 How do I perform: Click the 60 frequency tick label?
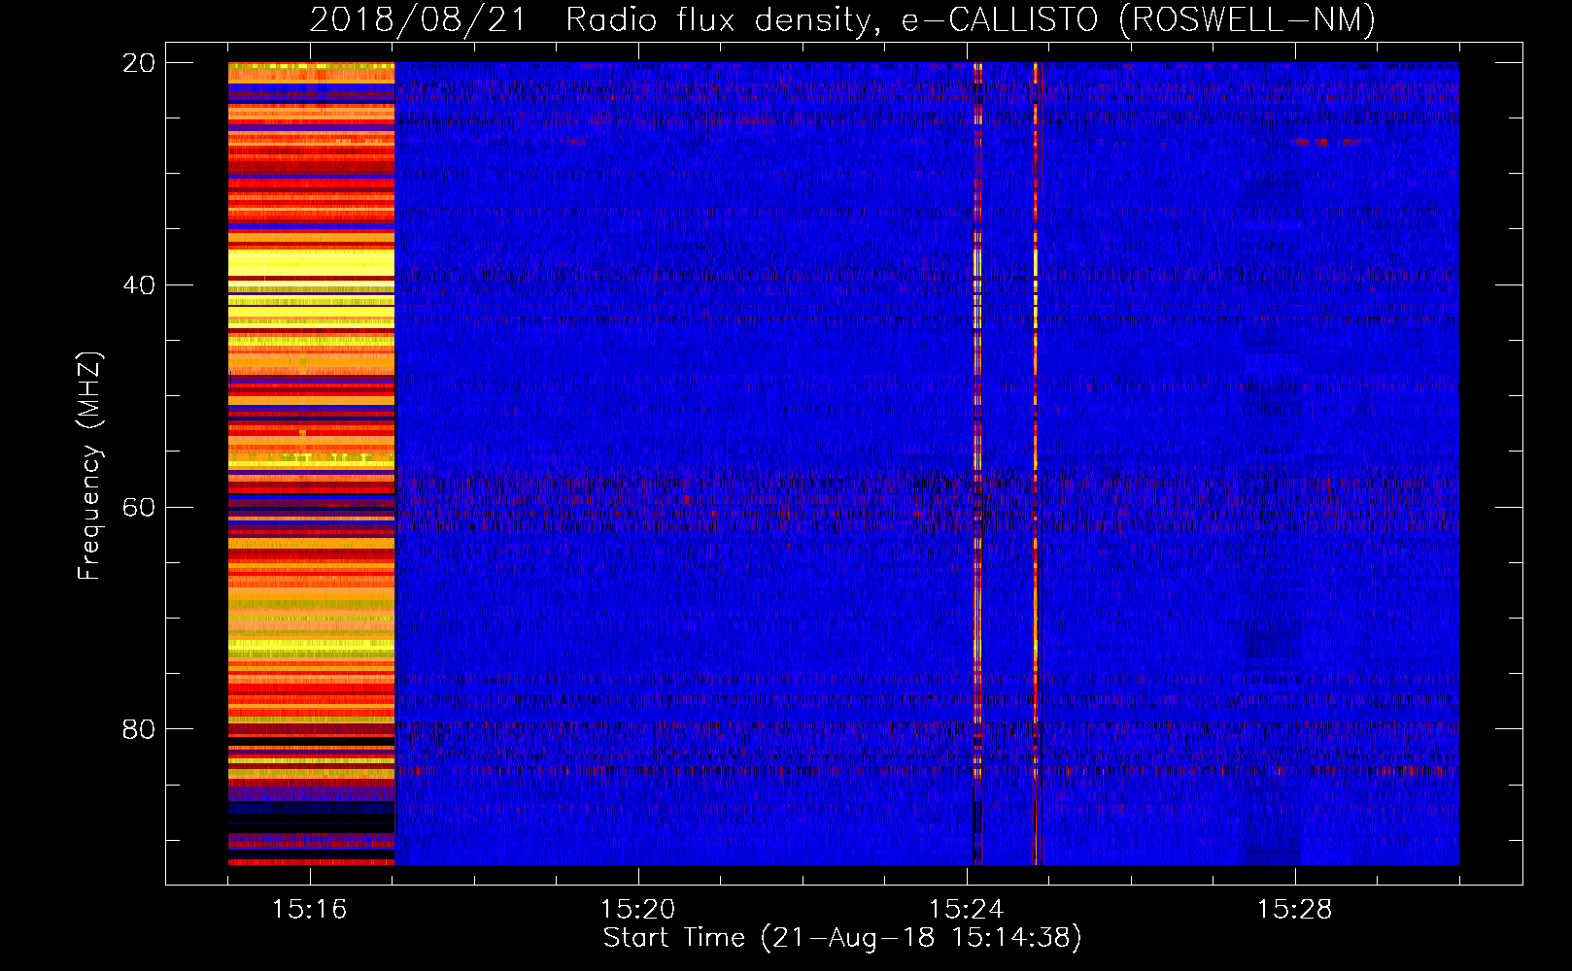click(x=138, y=508)
